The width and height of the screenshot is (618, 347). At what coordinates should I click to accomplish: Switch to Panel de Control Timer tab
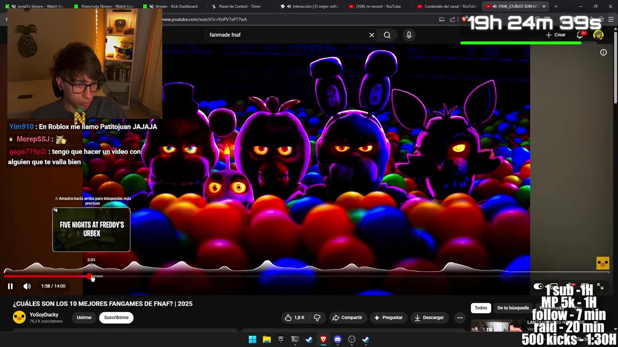tap(240, 6)
